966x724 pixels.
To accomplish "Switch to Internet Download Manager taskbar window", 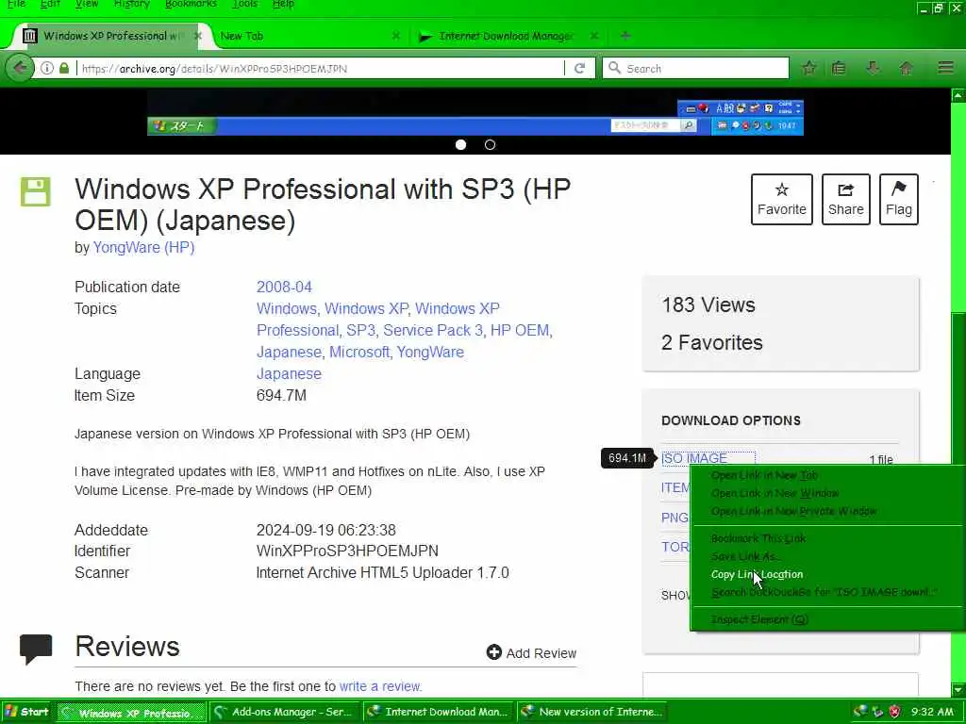I will click(438, 712).
